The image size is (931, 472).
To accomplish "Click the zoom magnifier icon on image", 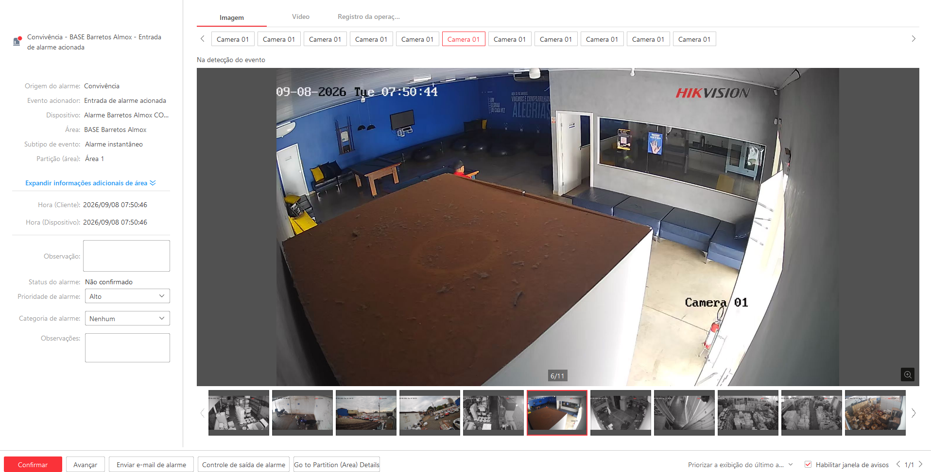I will (x=907, y=374).
